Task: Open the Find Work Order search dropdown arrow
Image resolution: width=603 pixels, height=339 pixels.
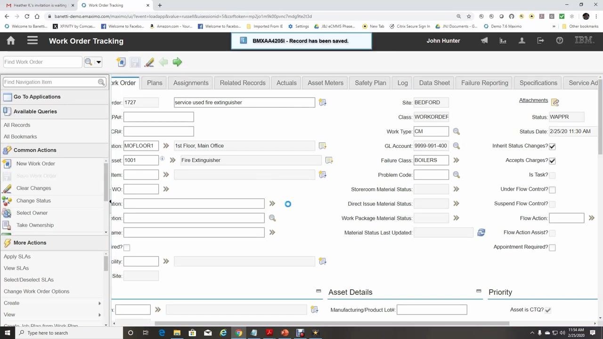Action: tap(98, 62)
